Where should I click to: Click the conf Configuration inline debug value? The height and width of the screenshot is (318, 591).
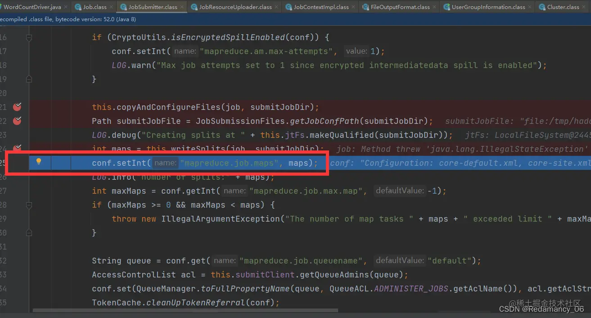coord(460,163)
